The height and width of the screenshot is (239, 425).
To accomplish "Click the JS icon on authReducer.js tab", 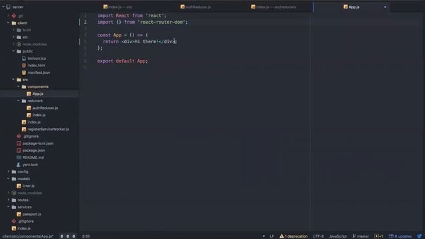I will click(x=183, y=7).
